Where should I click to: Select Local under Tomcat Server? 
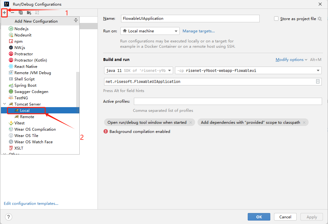click(x=40, y=110)
